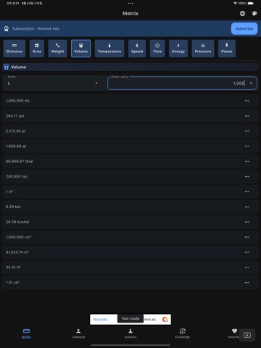Tap the multitasking three-dots at top
261x348 pixels.
pyautogui.click(x=130, y=4)
